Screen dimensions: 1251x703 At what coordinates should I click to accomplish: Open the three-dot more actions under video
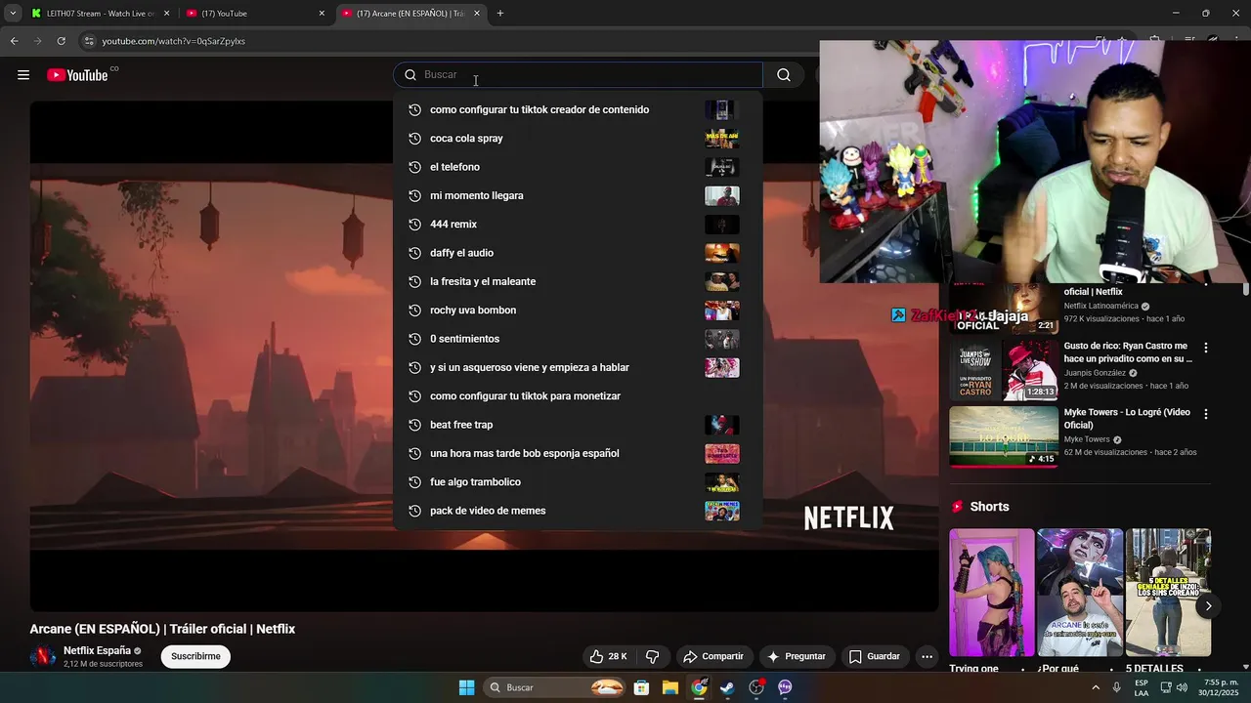[x=927, y=656]
